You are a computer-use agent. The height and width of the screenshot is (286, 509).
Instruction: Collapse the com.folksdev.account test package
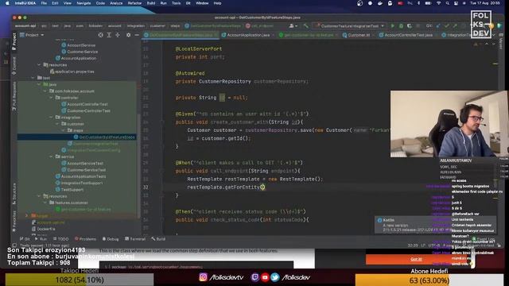pyautogui.click(x=45, y=91)
